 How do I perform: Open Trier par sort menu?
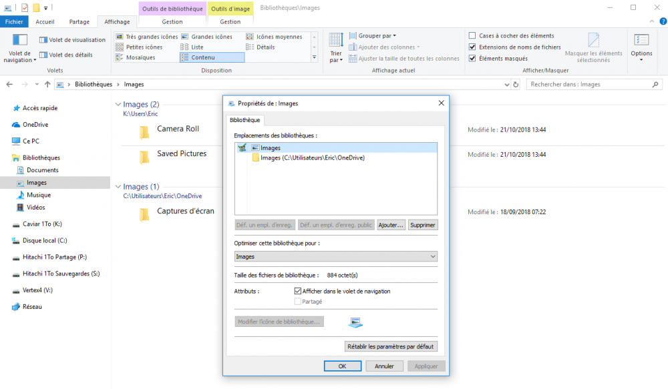click(336, 48)
